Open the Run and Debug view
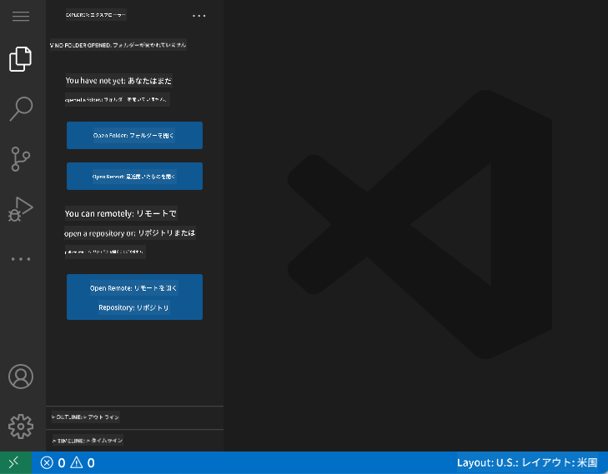The height and width of the screenshot is (474, 608). [21, 208]
